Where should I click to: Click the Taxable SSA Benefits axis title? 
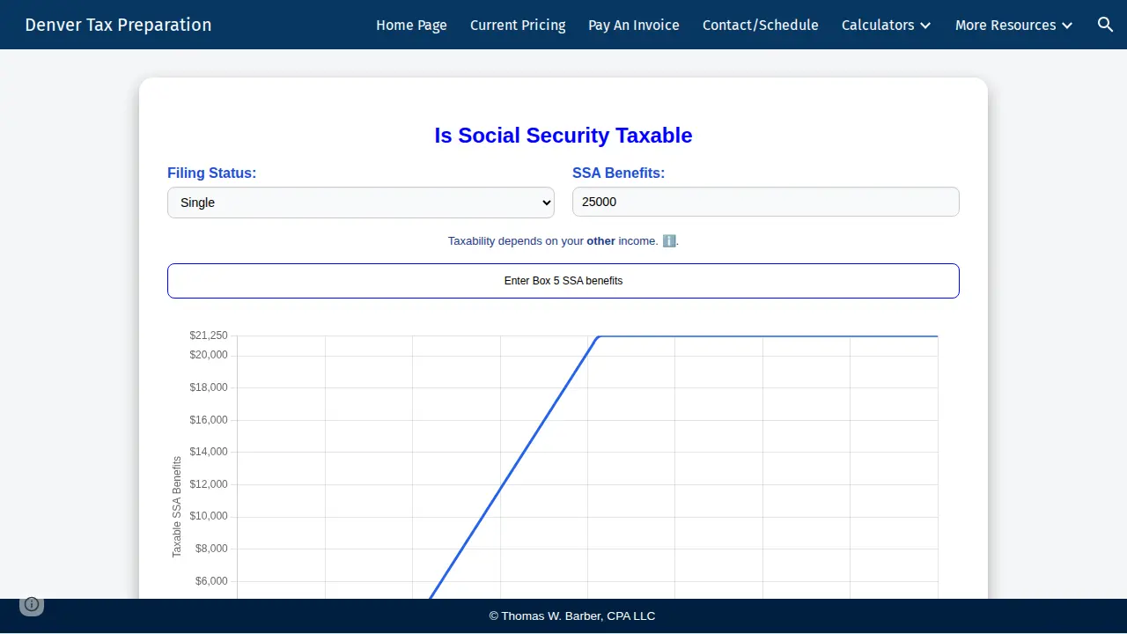pyautogui.click(x=177, y=506)
